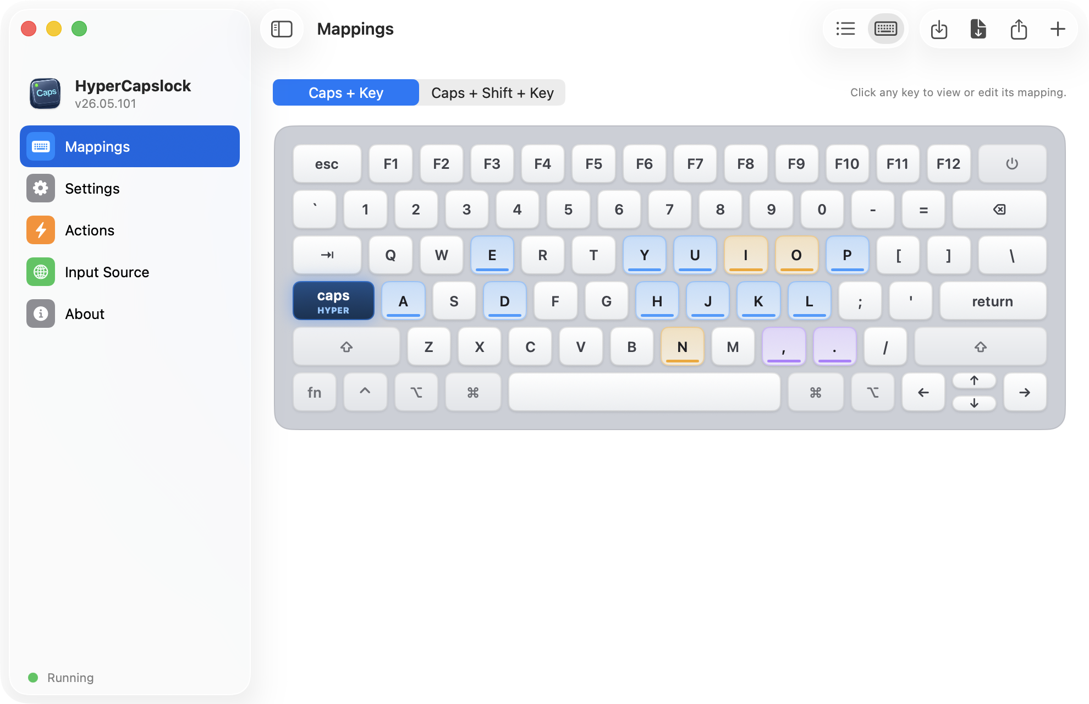Click the purple-highlighted comma key
The height and width of the screenshot is (704, 1089).
(x=784, y=346)
